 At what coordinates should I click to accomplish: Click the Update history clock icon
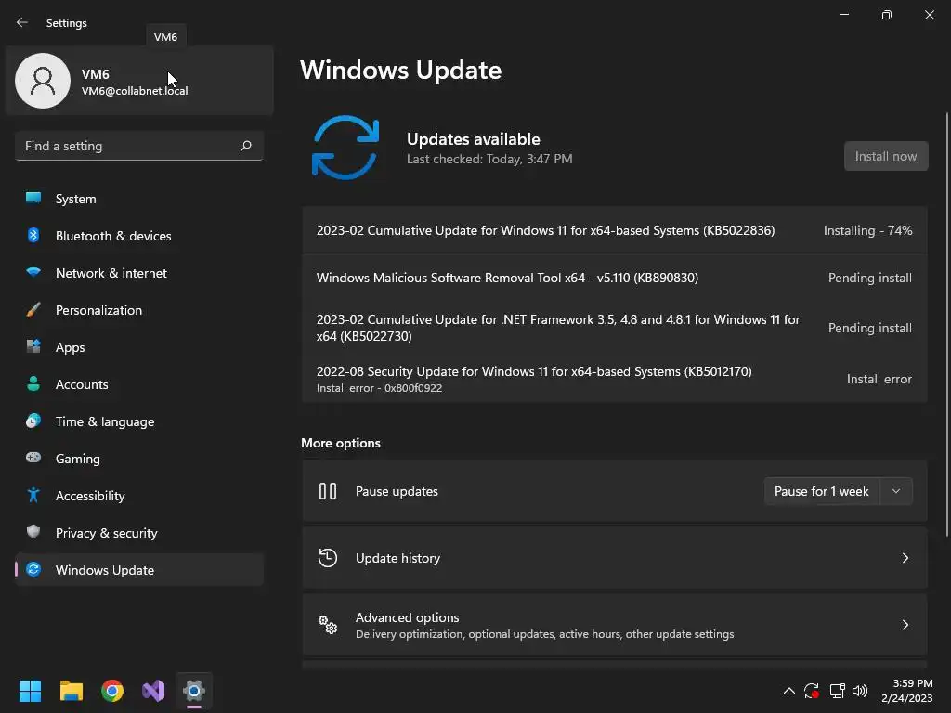click(x=328, y=558)
